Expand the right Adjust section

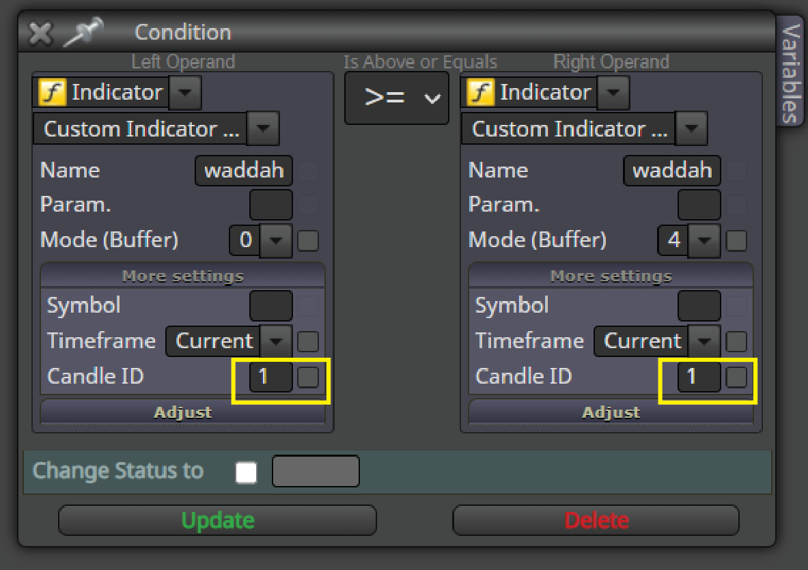pyautogui.click(x=611, y=412)
